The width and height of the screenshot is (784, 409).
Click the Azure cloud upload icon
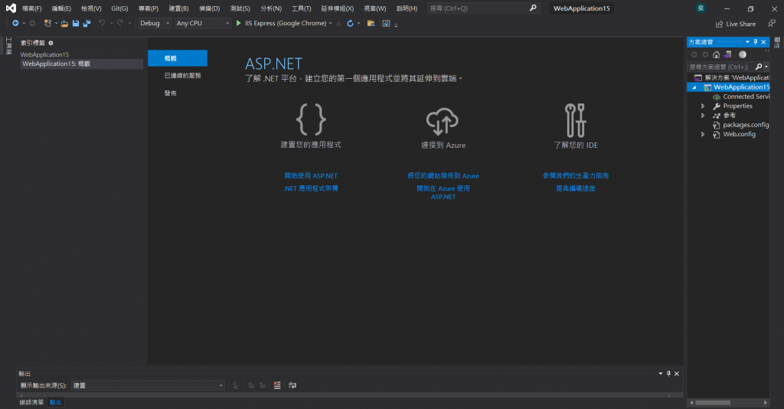coord(443,122)
